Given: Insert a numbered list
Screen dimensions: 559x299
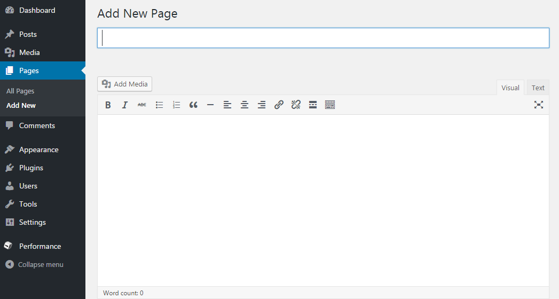Looking at the screenshot, I should point(176,105).
